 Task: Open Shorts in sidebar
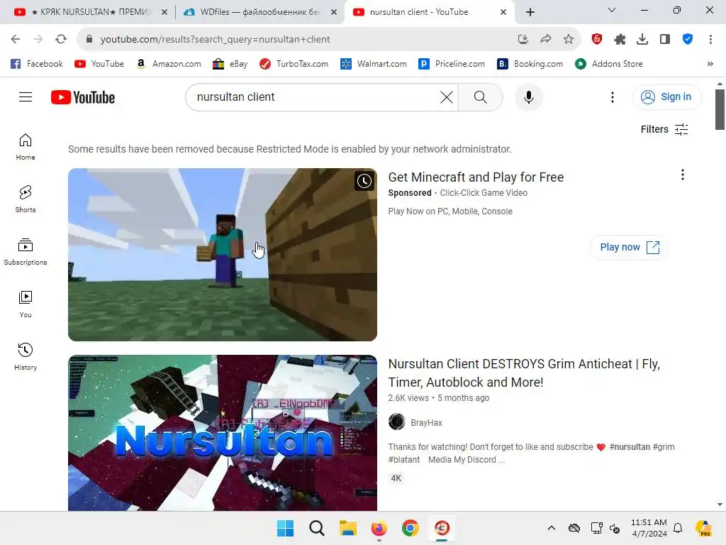[x=26, y=199]
